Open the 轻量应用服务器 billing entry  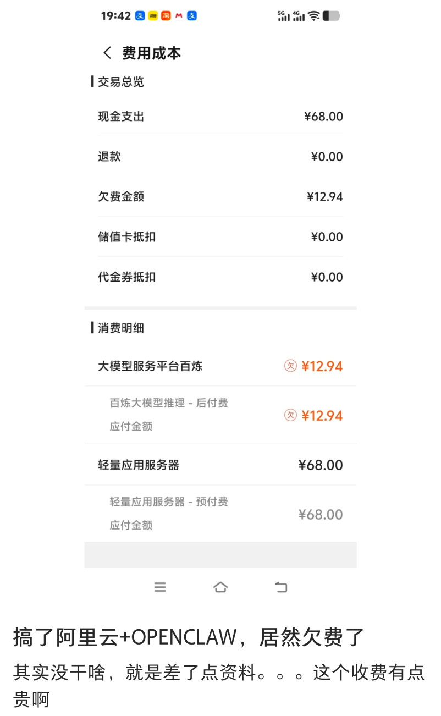(x=220, y=465)
